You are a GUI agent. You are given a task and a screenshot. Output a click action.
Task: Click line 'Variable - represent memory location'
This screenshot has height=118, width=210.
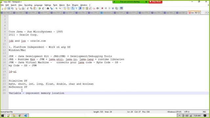pyautogui.click(x=36, y=93)
